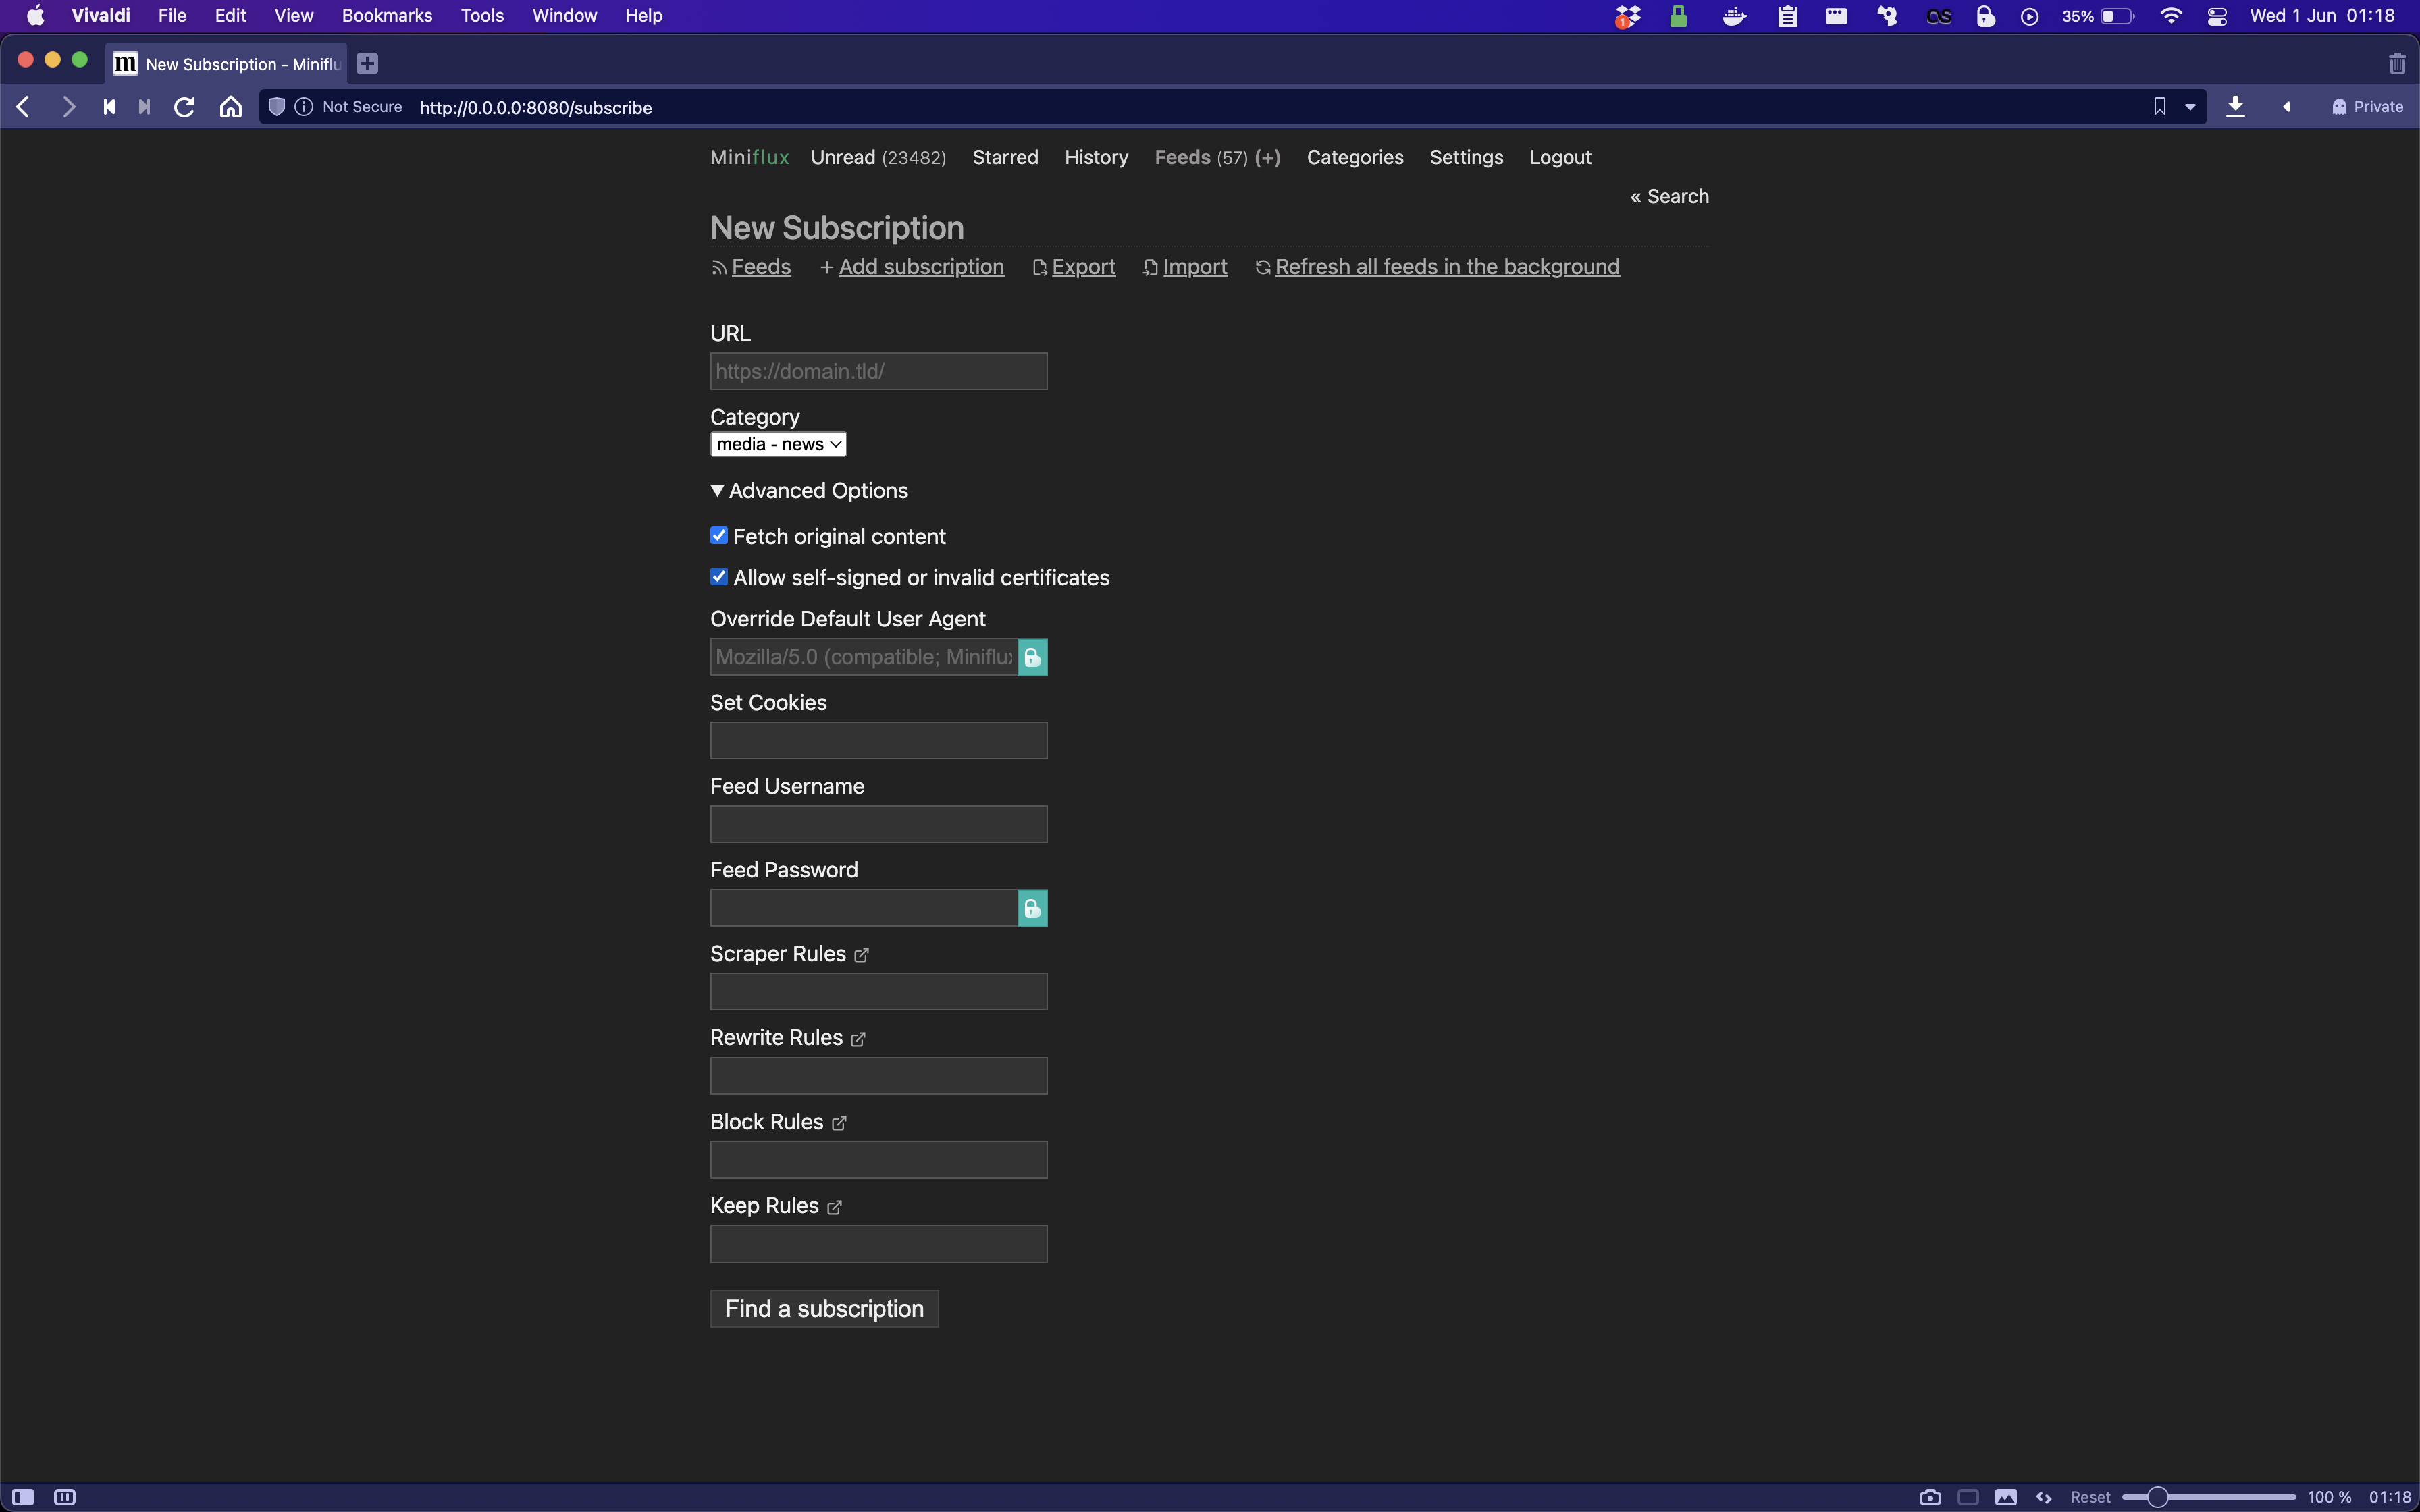Open the Downloads panel icon
Image resolution: width=2420 pixels, height=1512 pixels.
[2236, 106]
